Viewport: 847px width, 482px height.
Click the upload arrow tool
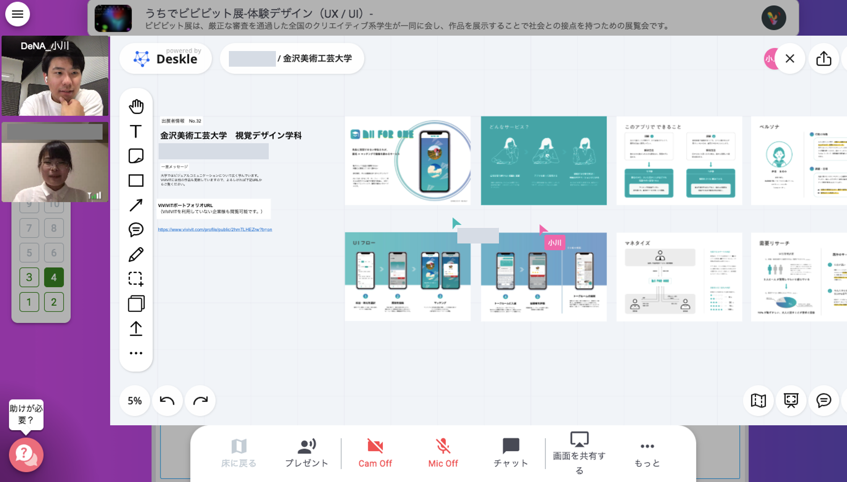(136, 328)
